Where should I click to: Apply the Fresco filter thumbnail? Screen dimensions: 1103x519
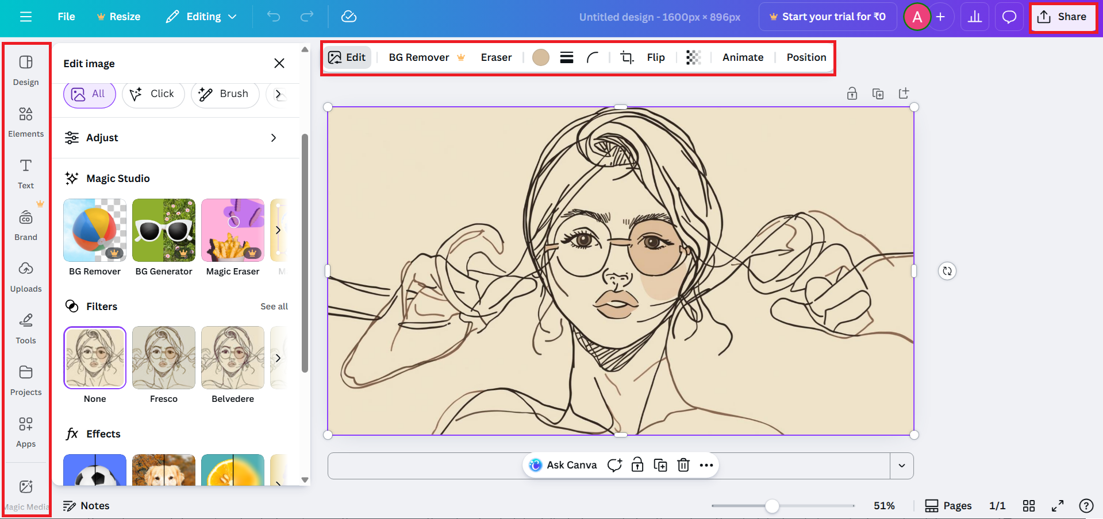pyautogui.click(x=164, y=358)
